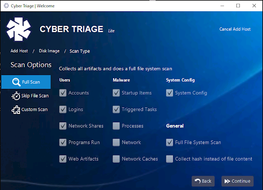Toggle the Network Shares checkbox
The image size is (263, 190).
tap(63, 126)
